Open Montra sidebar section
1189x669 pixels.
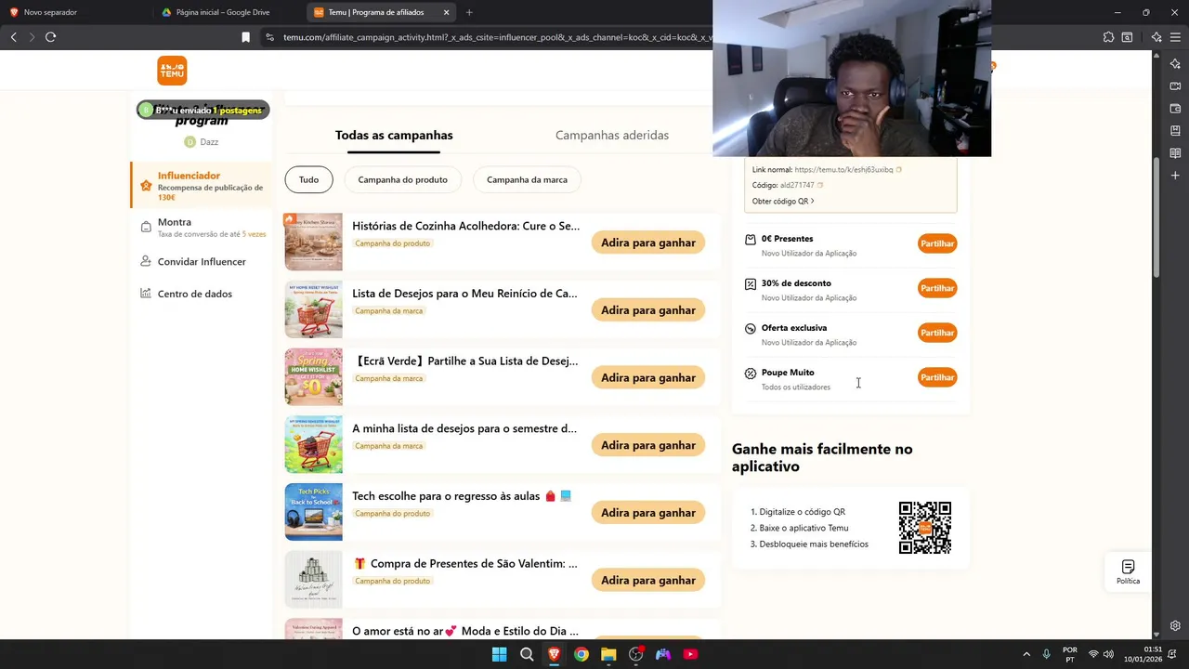click(x=202, y=228)
